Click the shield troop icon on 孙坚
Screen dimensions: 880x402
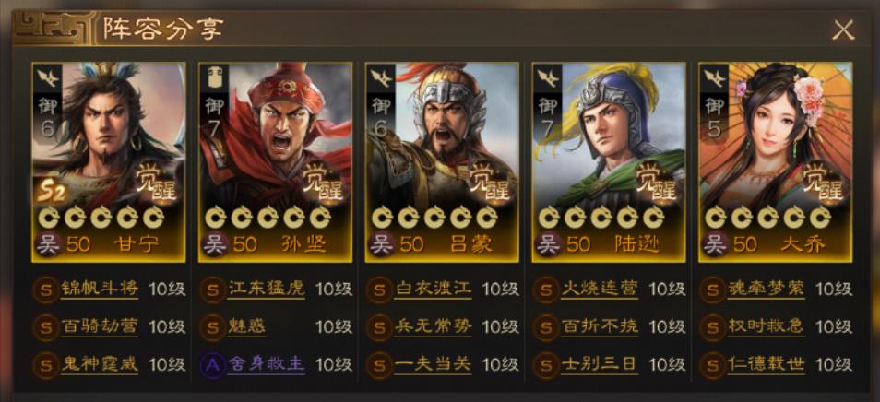tap(214, 78)
